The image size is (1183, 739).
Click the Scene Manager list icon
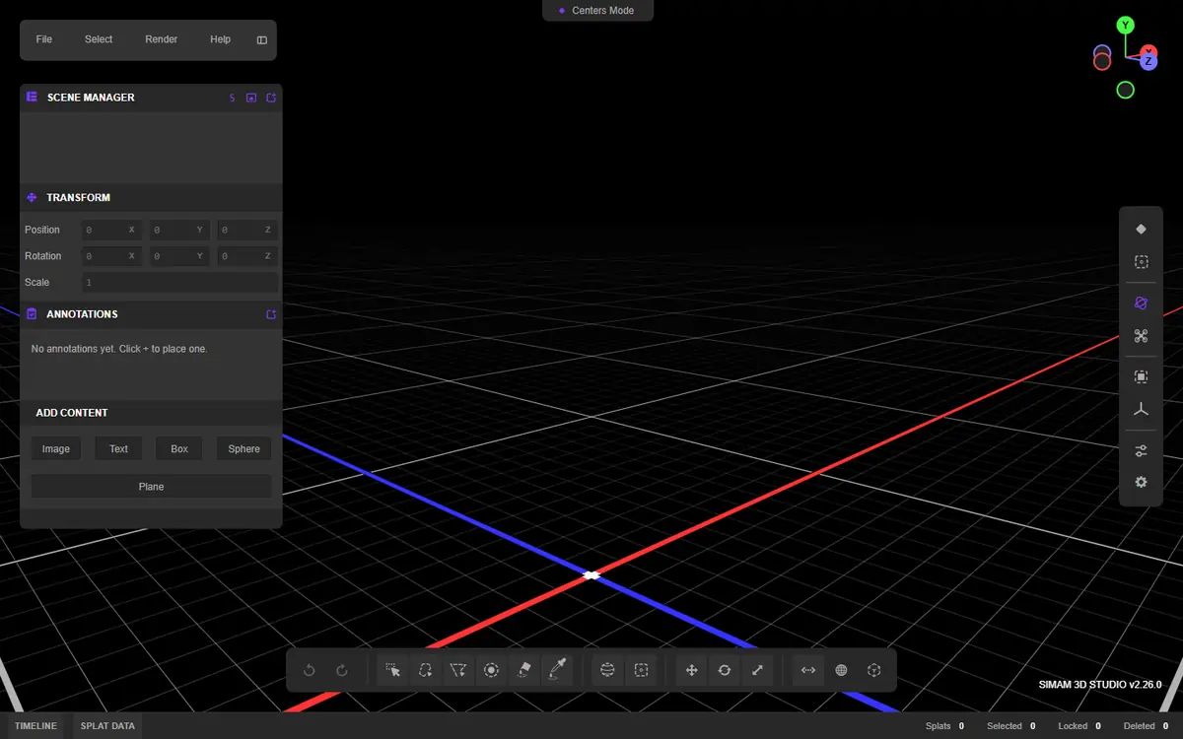[32, 98]
